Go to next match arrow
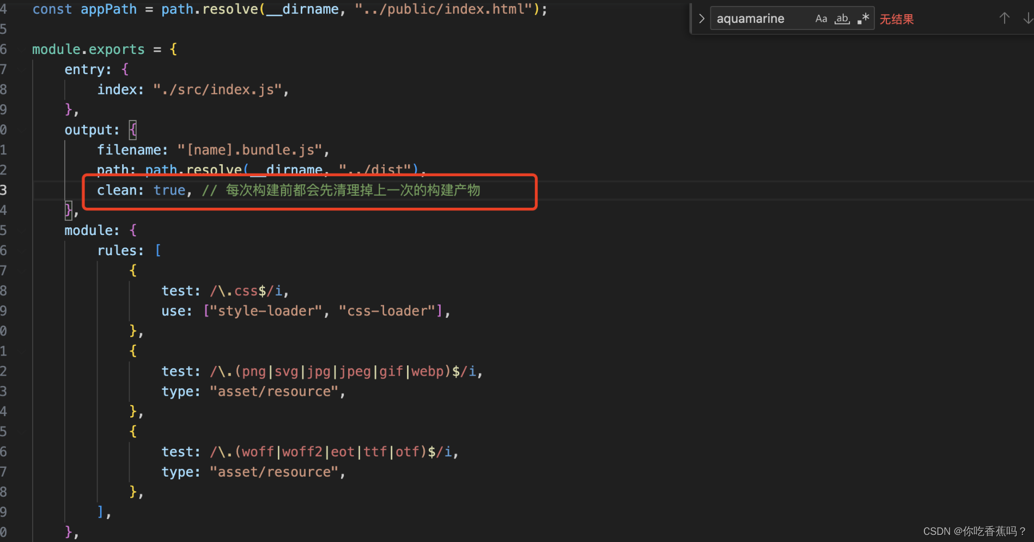Viewport: 1034px width, 542px height. point(1027,19)
